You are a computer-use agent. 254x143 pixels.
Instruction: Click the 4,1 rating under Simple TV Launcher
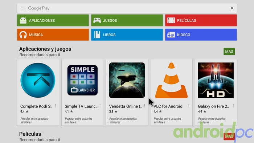(x=69, y=111)
